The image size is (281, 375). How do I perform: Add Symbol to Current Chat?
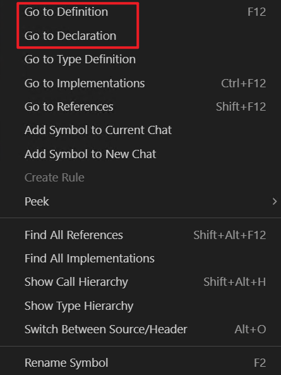[x=140, y=130]
